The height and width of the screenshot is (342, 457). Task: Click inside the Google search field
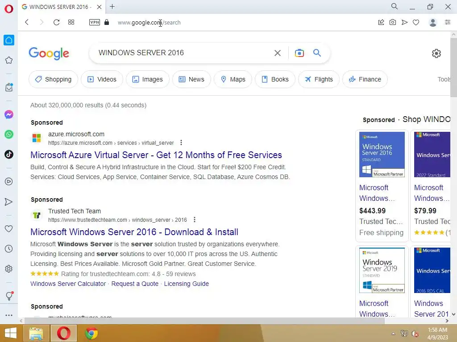point(182,53)
